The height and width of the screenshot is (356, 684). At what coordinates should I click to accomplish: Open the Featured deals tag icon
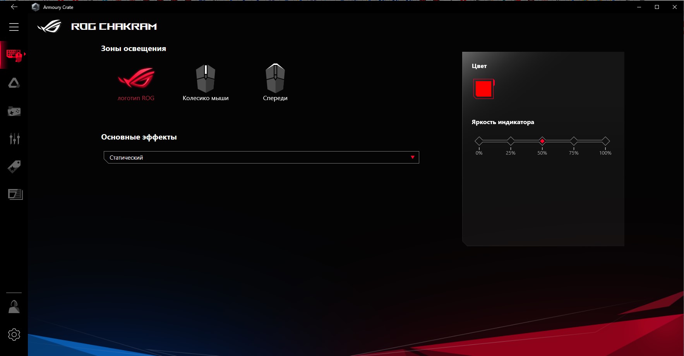pos(14,167)
